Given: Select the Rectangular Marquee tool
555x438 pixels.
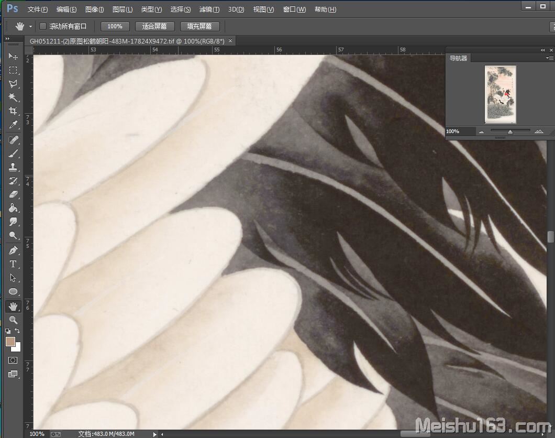Looking at the screenshot, I should click(x=13, y=70).
